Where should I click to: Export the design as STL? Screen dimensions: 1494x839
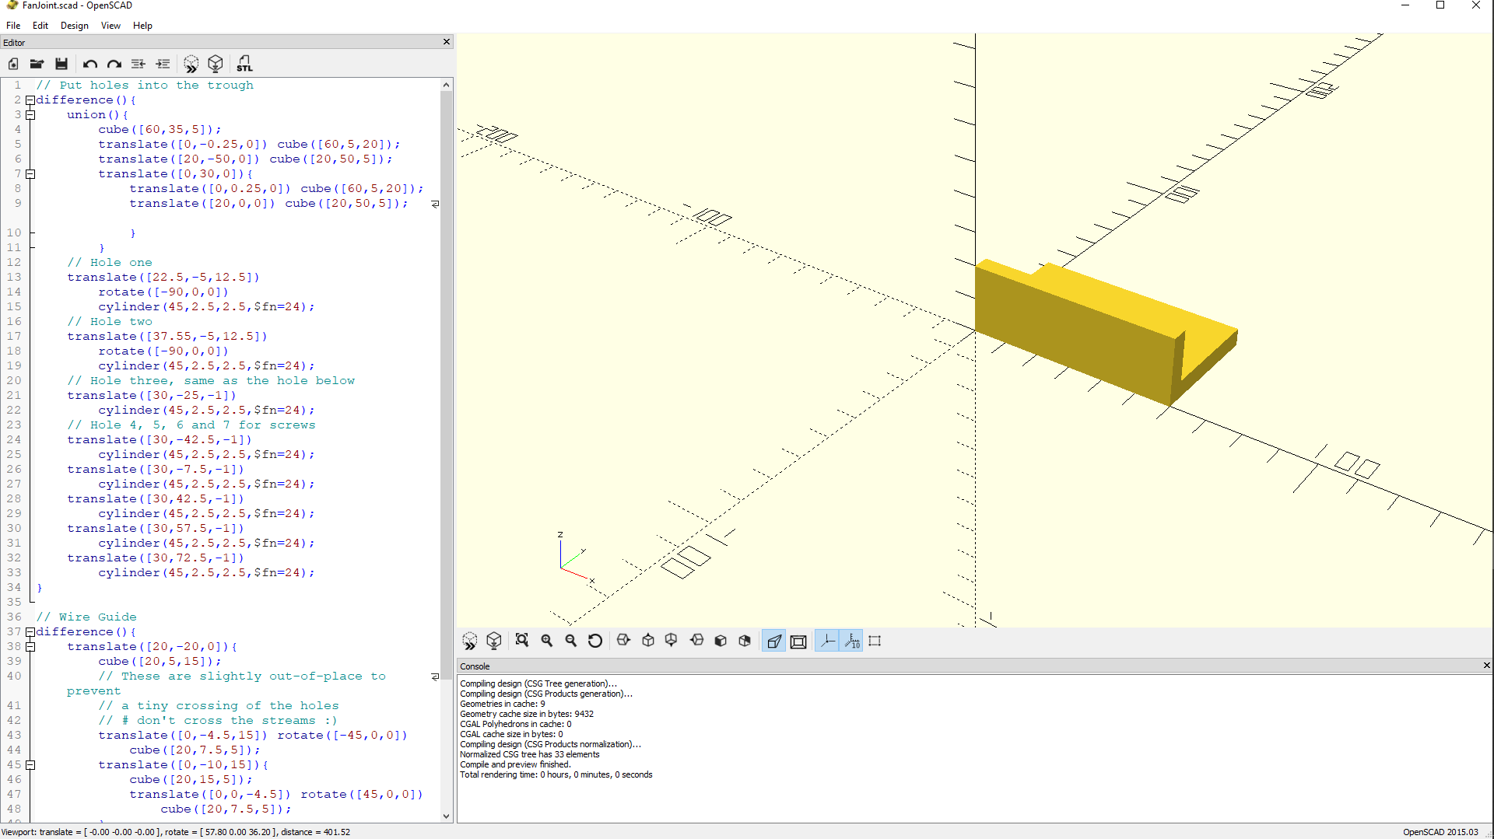[x=244, y=64]
